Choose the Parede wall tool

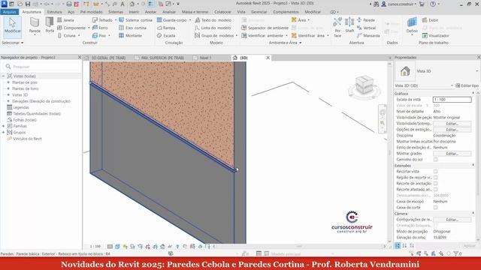pos(35,26)
